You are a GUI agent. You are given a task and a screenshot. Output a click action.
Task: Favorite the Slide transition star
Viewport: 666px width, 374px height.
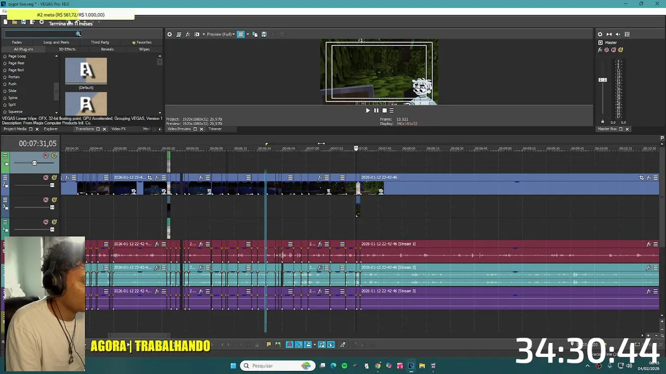click(5, 91)
